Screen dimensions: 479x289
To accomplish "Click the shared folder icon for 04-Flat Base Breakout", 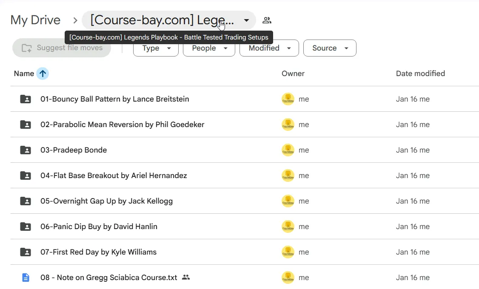I will 26,176.
